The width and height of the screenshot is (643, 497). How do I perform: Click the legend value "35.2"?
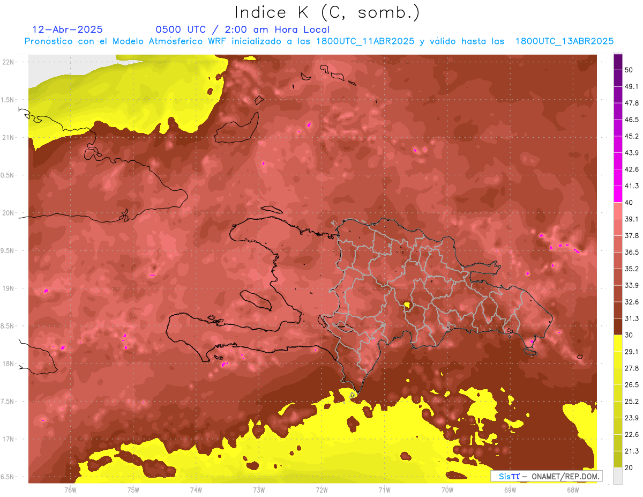pyautogui.click(x=632, y=269)
